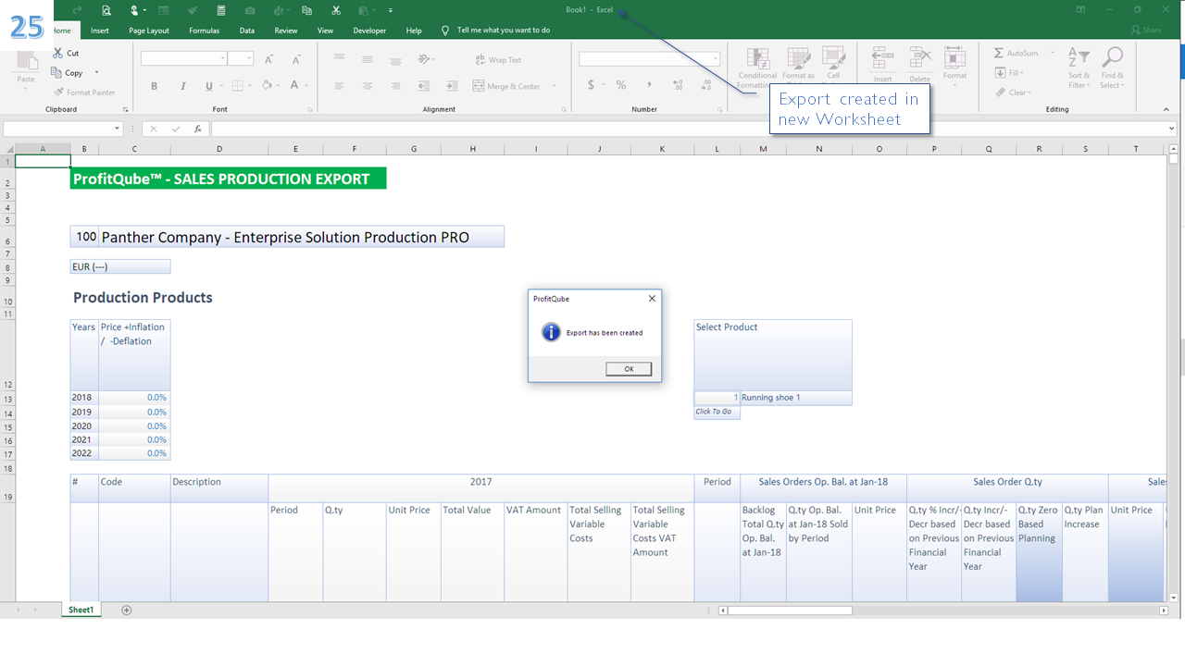The width and height of the screenshot is (1185, 666).
Task: Click Merge & Center
Action: click(x=506, y=86)
